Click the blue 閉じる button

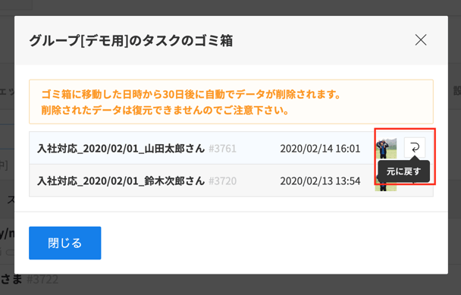(x=65, y=243)
